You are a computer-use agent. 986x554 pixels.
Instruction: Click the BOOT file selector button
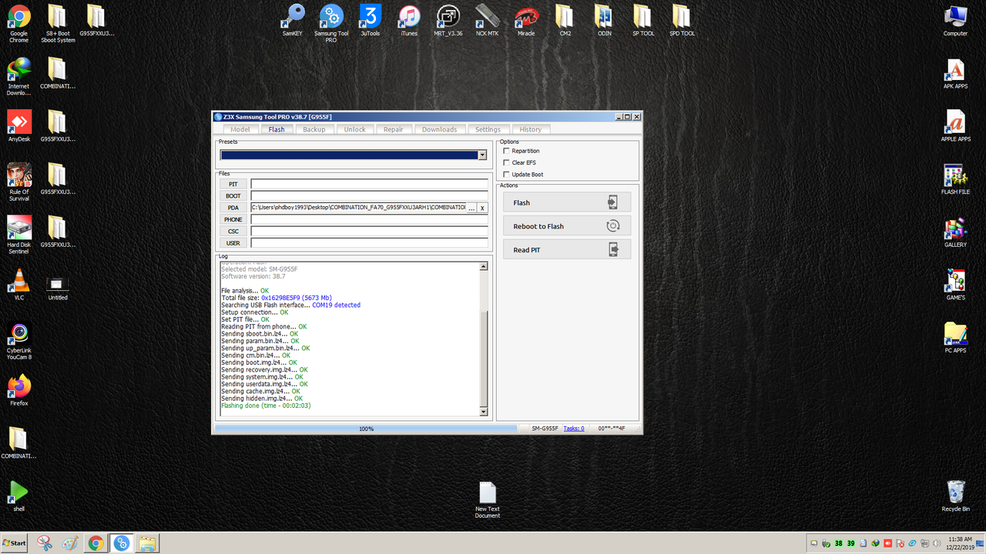[233, 196]
